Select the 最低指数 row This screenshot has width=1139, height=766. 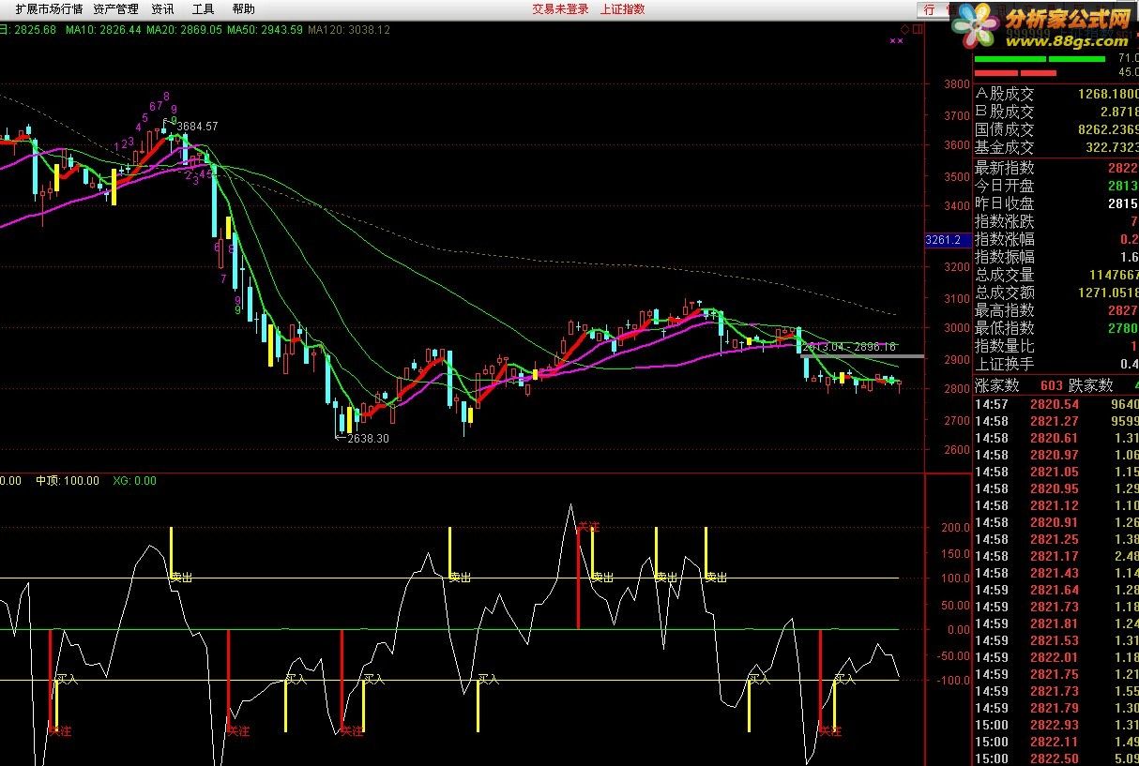pyautogui.click(x=1055, y=328)
